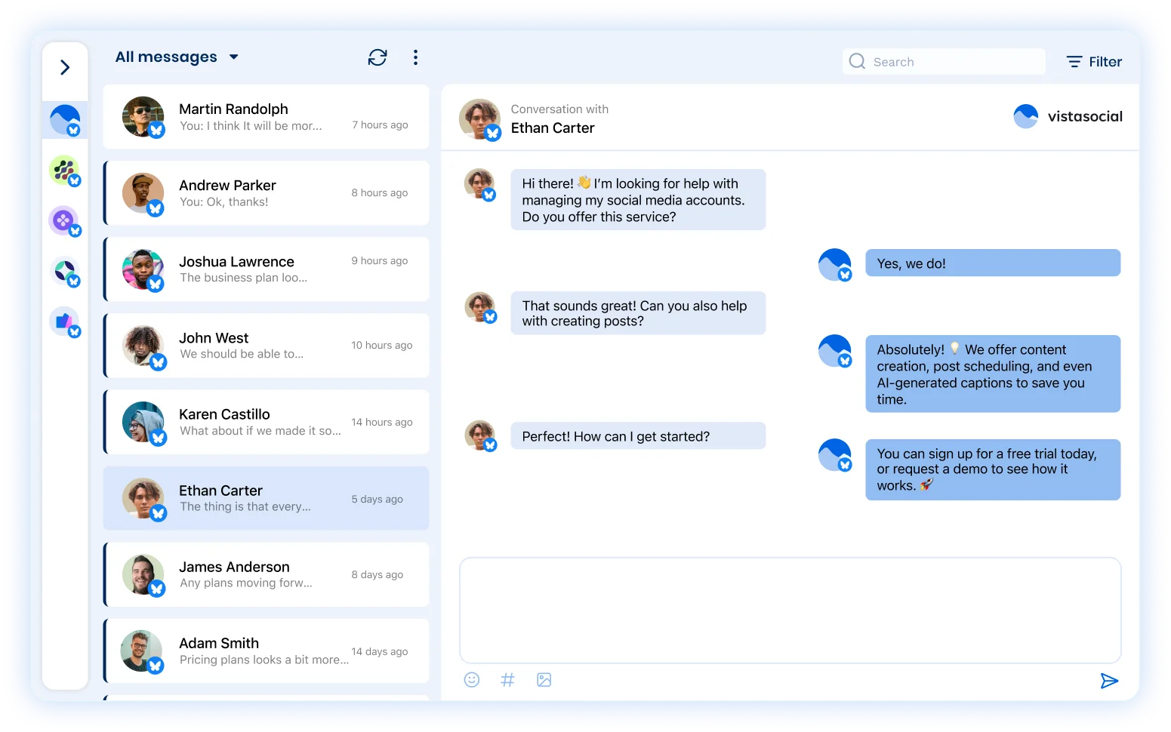Click the Vista Social logo in conversation header
This screenshot has height=732, width=1171.
coord(1068,116)
